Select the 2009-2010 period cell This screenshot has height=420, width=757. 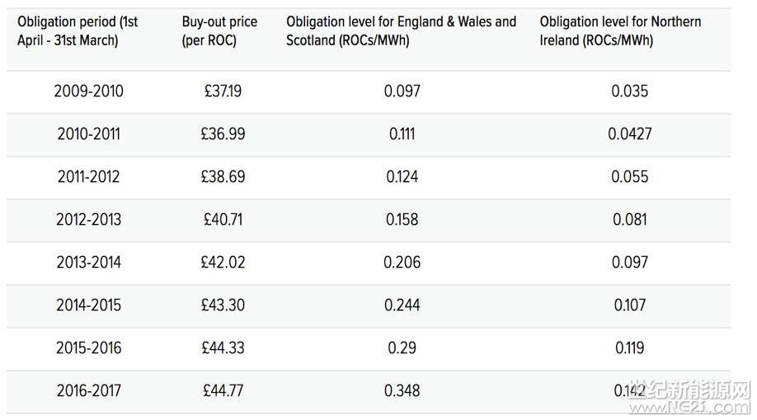(x=88, y=91)
